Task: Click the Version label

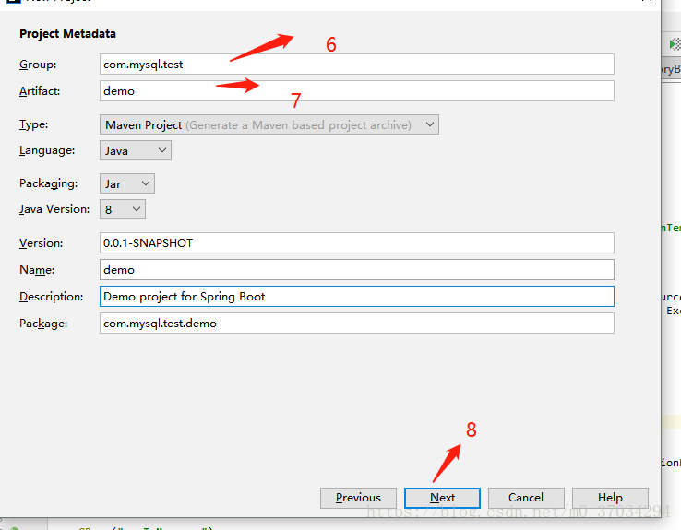Action: click(41, 243)
